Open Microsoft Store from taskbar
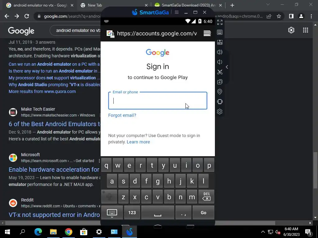This screenshot has height=238, width=318. pos(84,232)
